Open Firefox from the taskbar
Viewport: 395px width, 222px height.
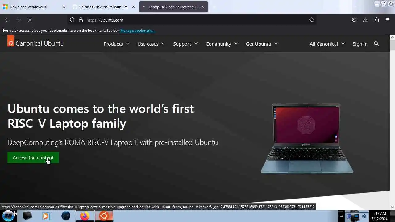pyautogui.click(x=85, y=216)
